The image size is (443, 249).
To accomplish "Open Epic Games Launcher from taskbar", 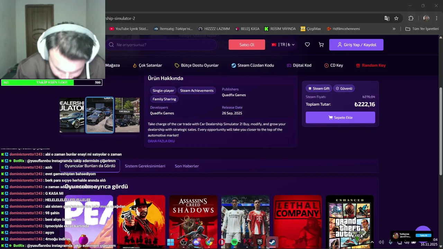I will tap(260, 242).
